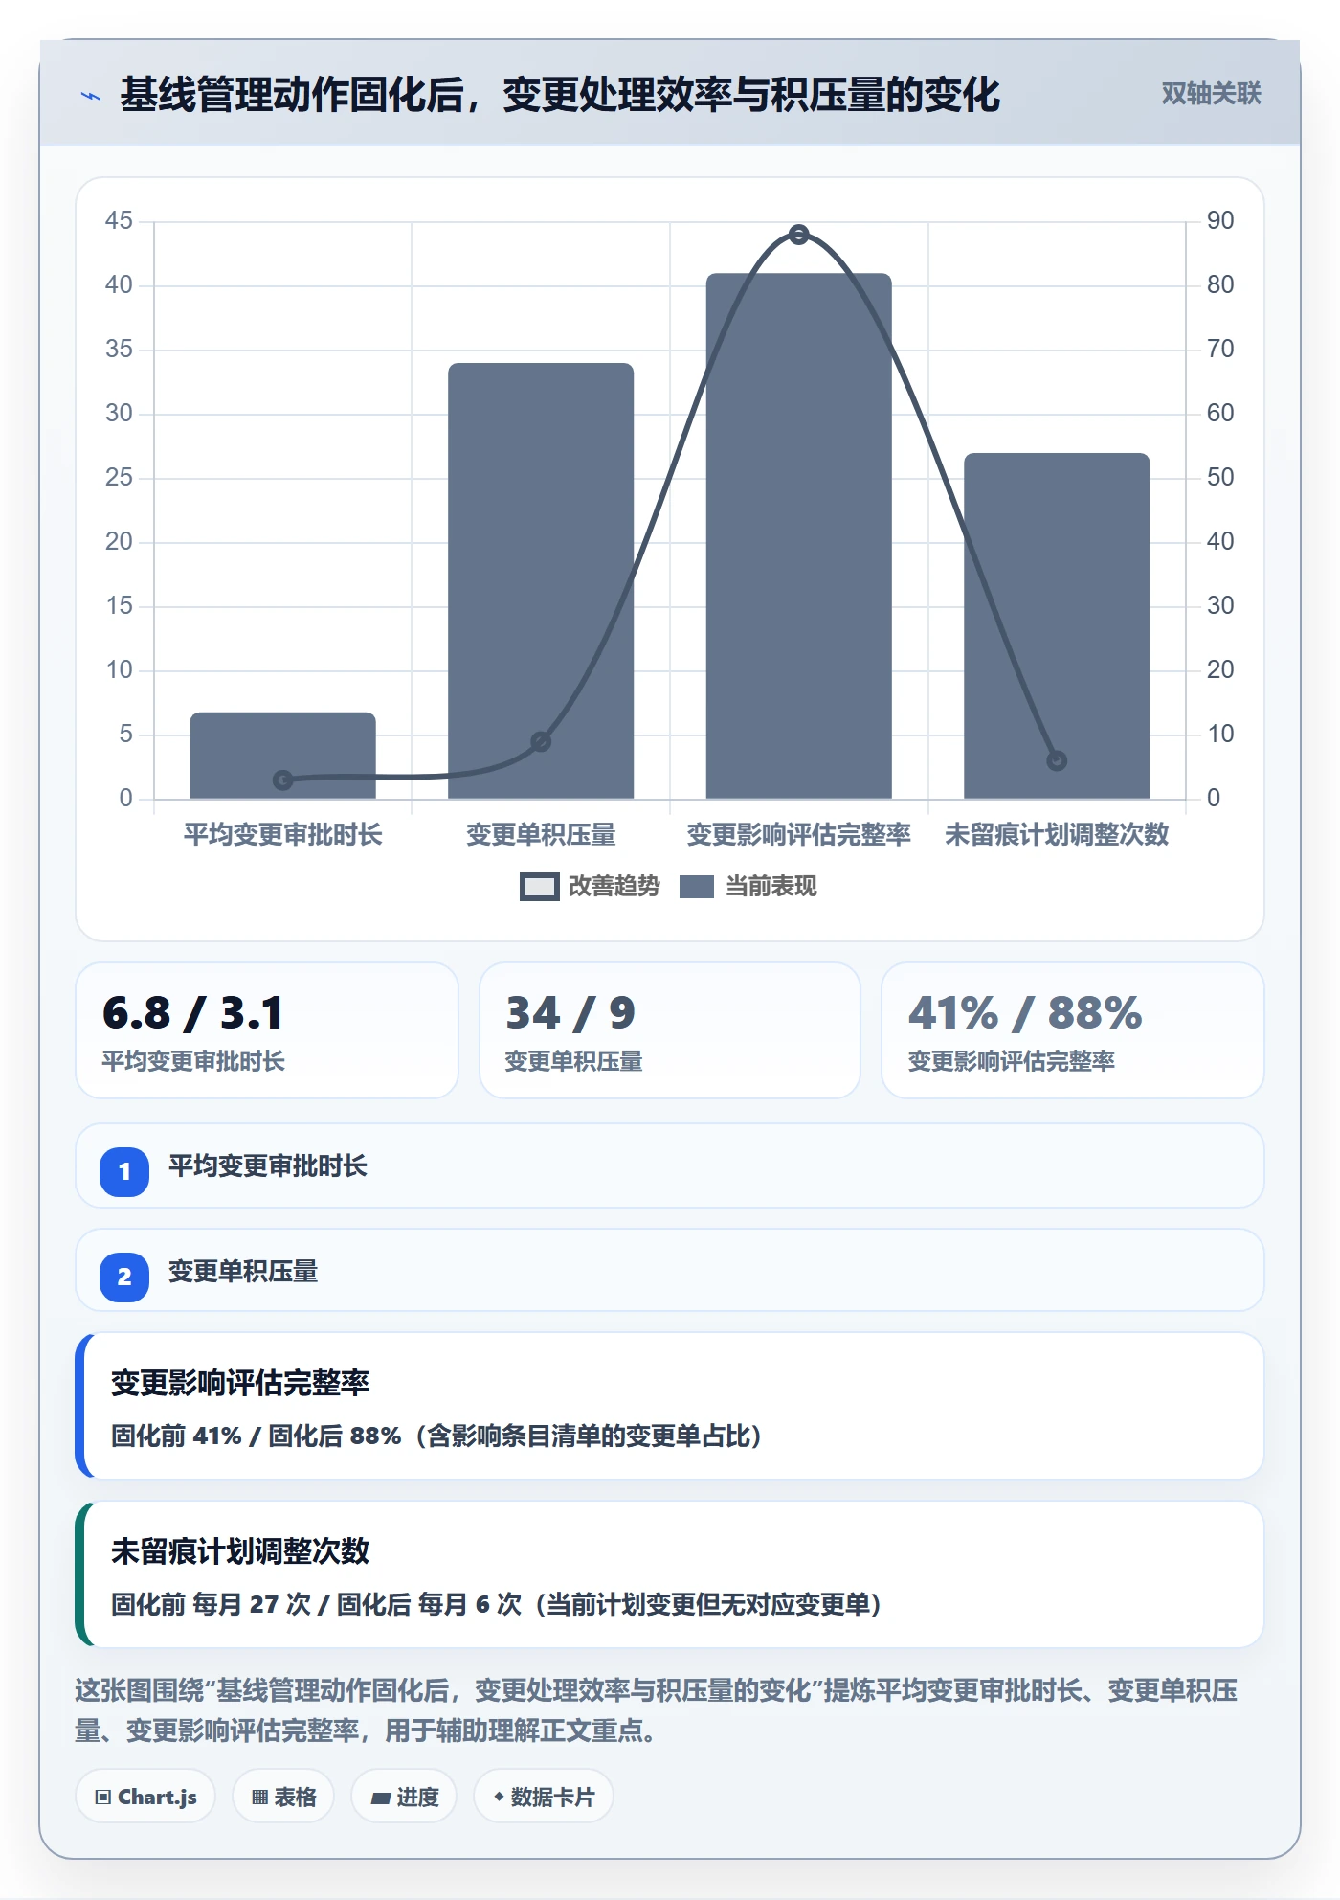The height and width of the screenshot is (1900, 1340).
Task: Click the text 固化前 每月 27 次
Action: click(212, 1605)
